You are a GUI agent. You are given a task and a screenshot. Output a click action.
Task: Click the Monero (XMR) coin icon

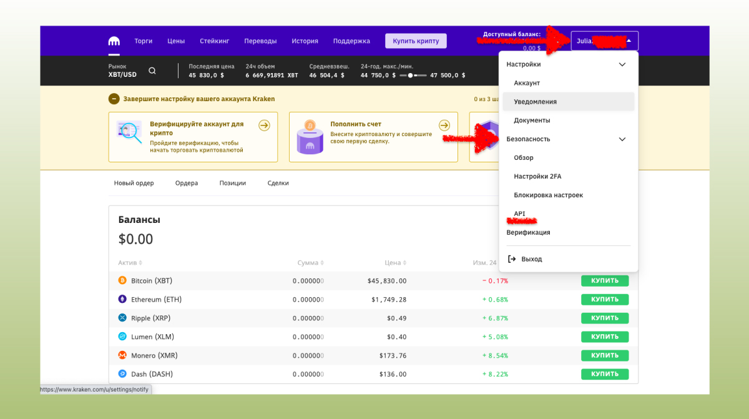[122, 355]
